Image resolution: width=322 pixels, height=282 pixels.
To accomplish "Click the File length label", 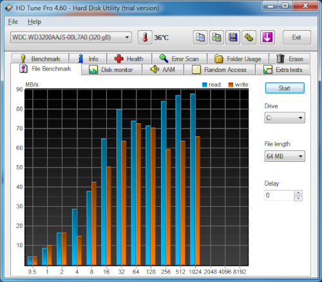I will pyautogui.click(x=277, y=144).
